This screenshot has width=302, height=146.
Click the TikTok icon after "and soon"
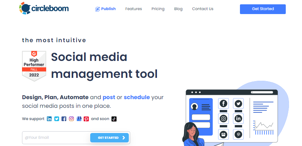pos(114,119)
